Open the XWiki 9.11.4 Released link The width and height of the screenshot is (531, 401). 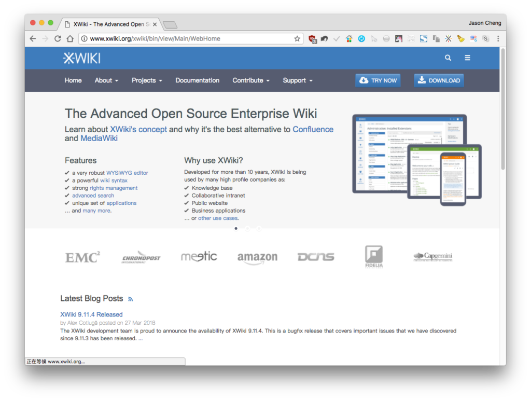coord(91,314)
